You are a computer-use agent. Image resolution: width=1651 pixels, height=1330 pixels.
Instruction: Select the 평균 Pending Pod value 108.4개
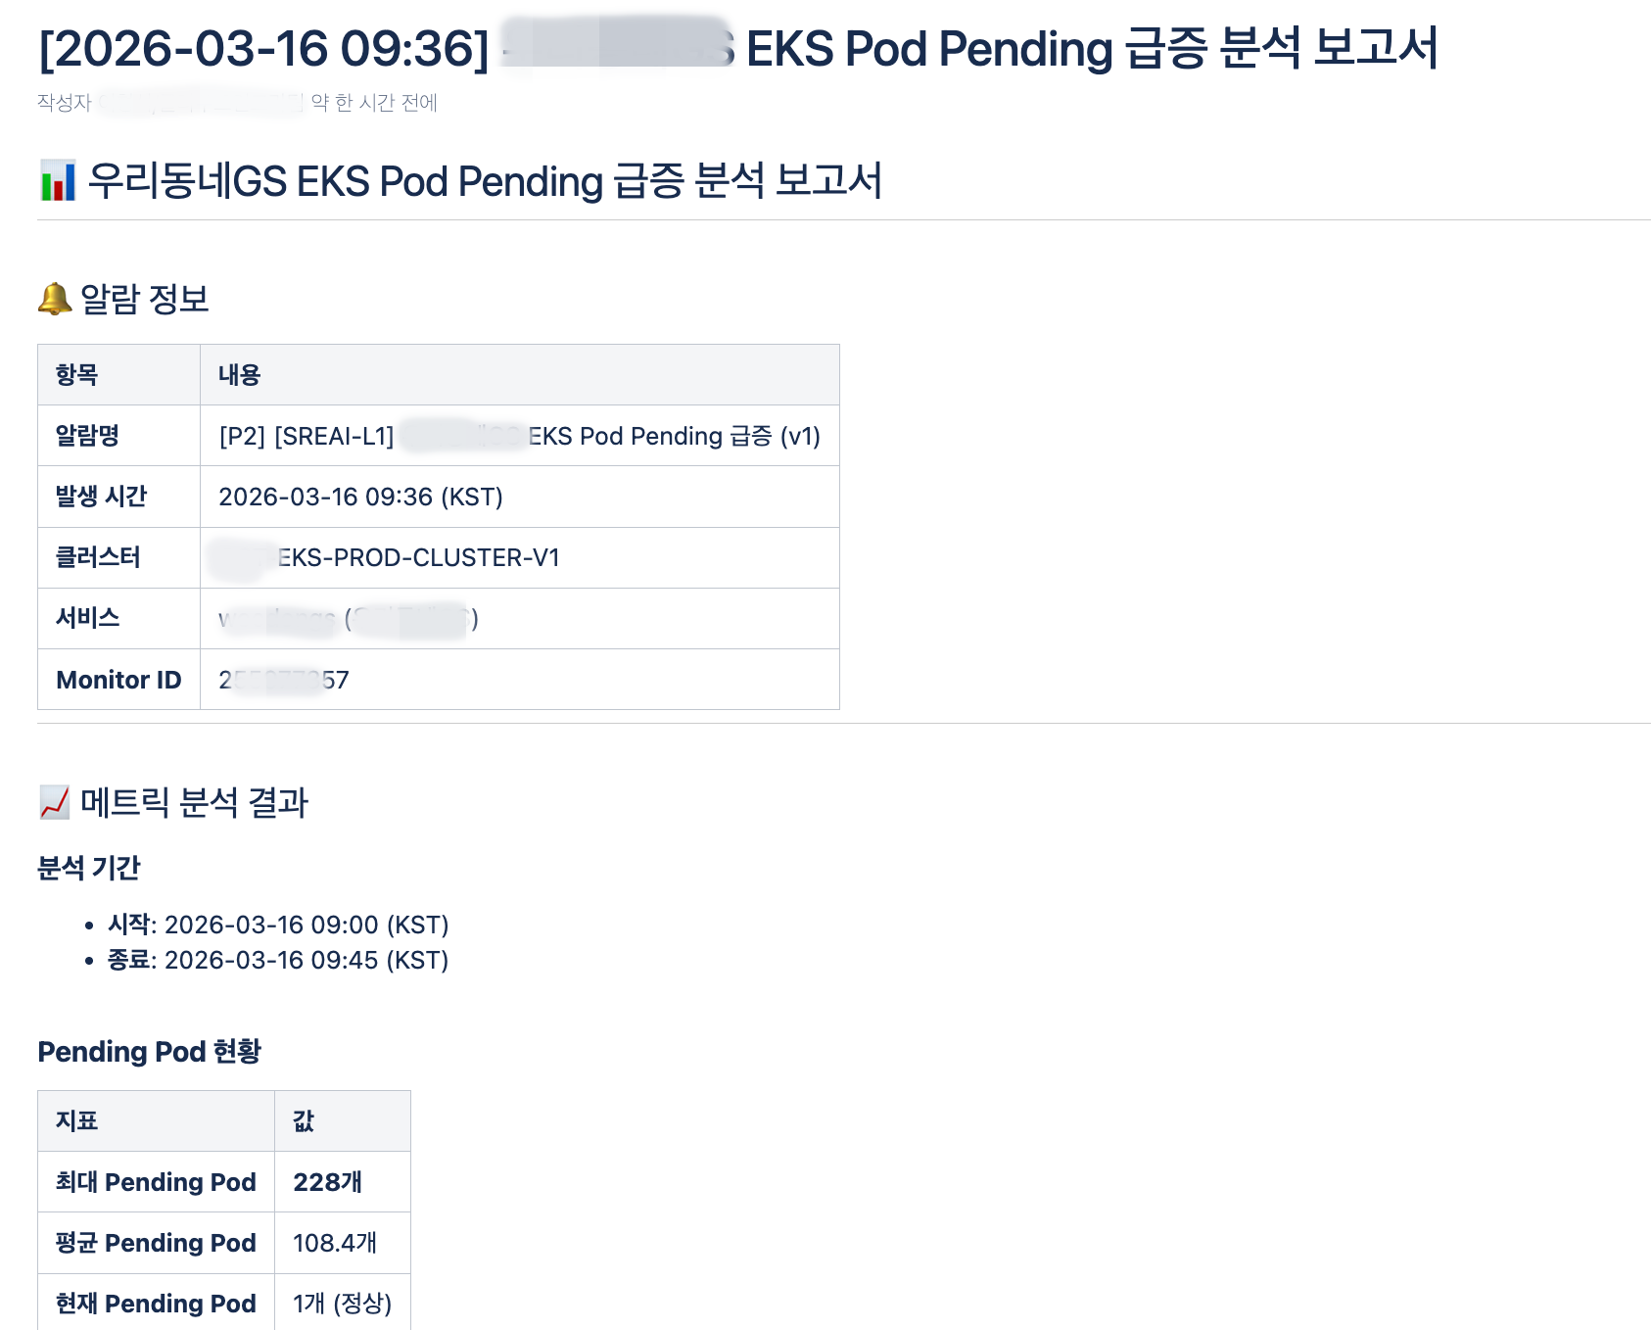point(335,1243)
